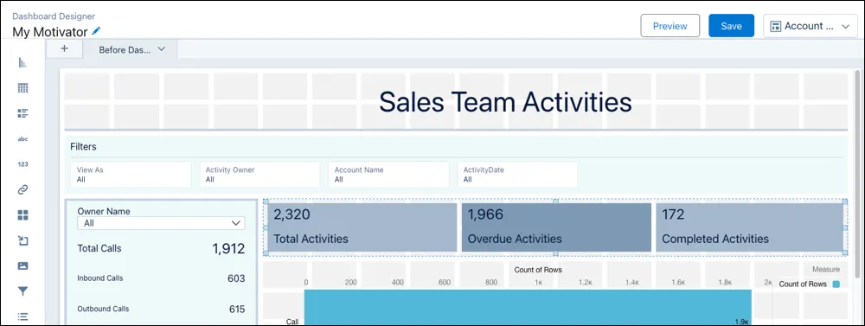Click the blue Call bar in chart
865x326 pixels.
click(528, 307)
